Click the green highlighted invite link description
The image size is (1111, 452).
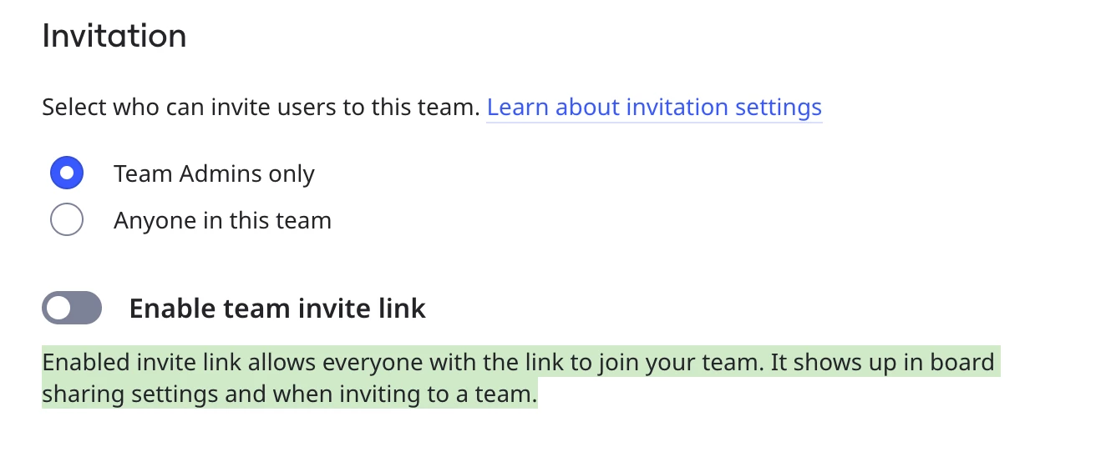pos(521,378)
